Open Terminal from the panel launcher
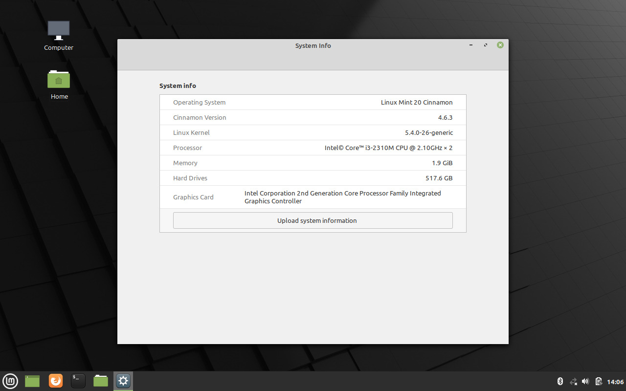 [78, 381]
